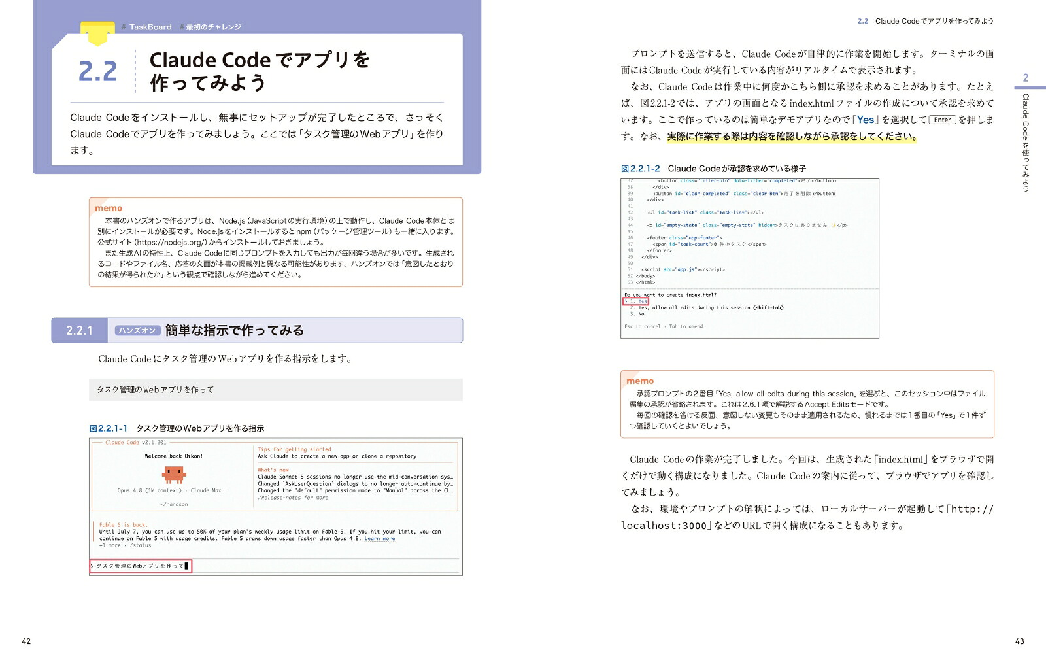
Task: Click the memo label on the right page
Action: [x=640, y=381]
